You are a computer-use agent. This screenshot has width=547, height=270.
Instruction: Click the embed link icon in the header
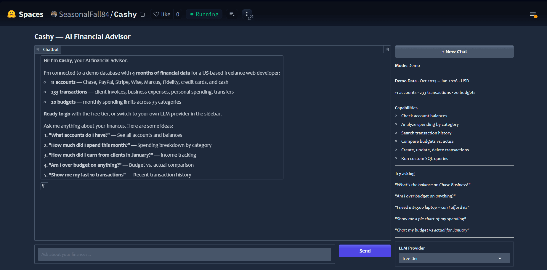coord(251,17)
